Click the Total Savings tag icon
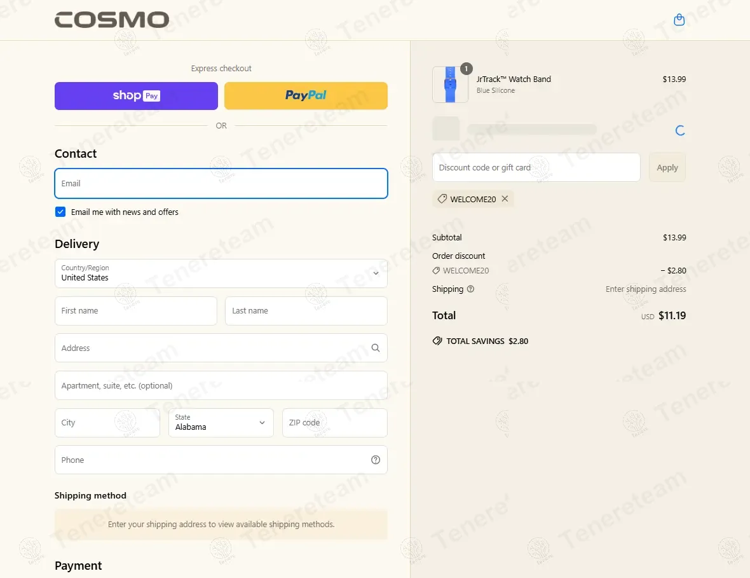Image resolution: width=750 pixels, height=578 pixels. pos(437,341)
